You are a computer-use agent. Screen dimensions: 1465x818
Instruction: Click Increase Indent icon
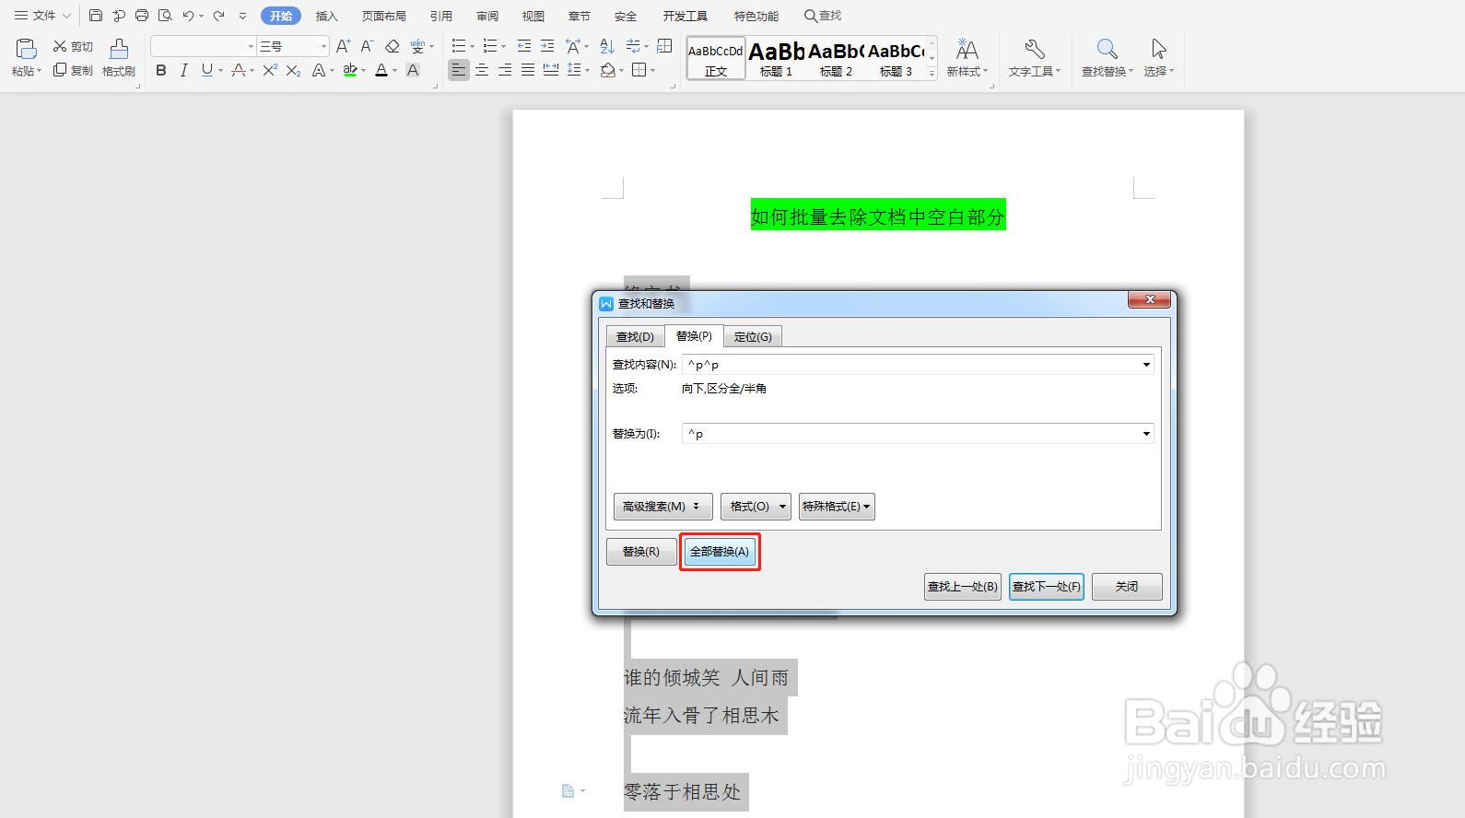coord(547,46)
